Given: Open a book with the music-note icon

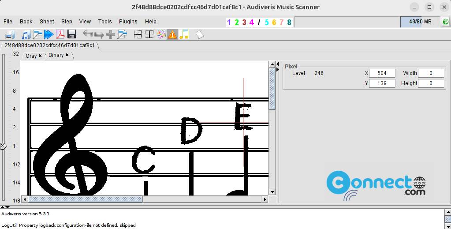Looking at the screenshot, I should (26, 34).
